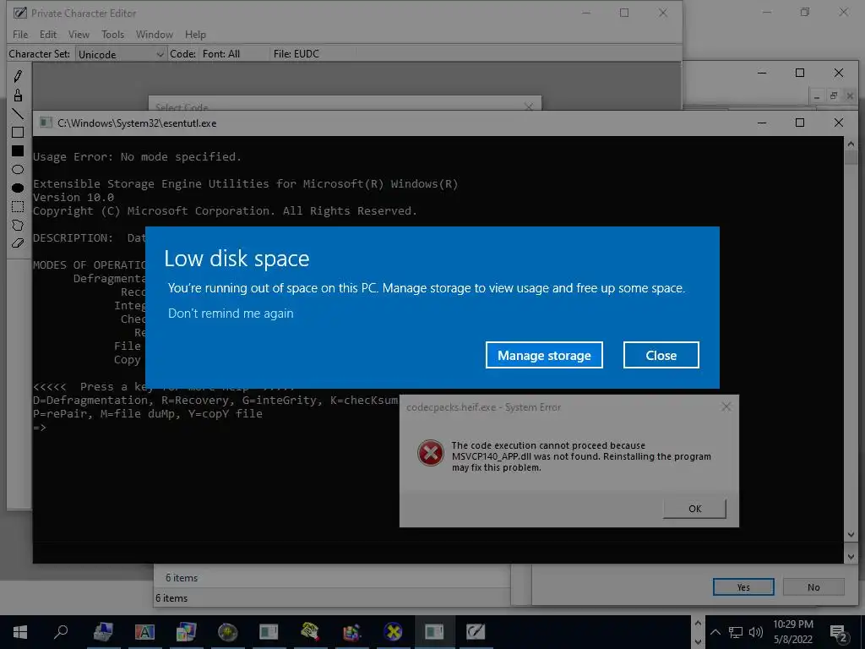Click the esentutl.exe window title bar icon

(46, 123)
